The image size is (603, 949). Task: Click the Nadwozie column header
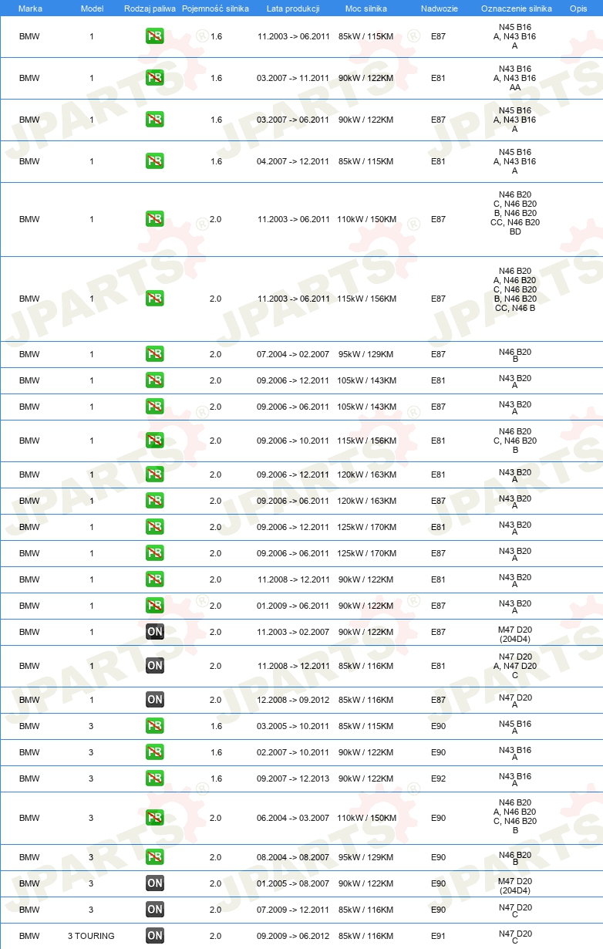pos(439,8)
